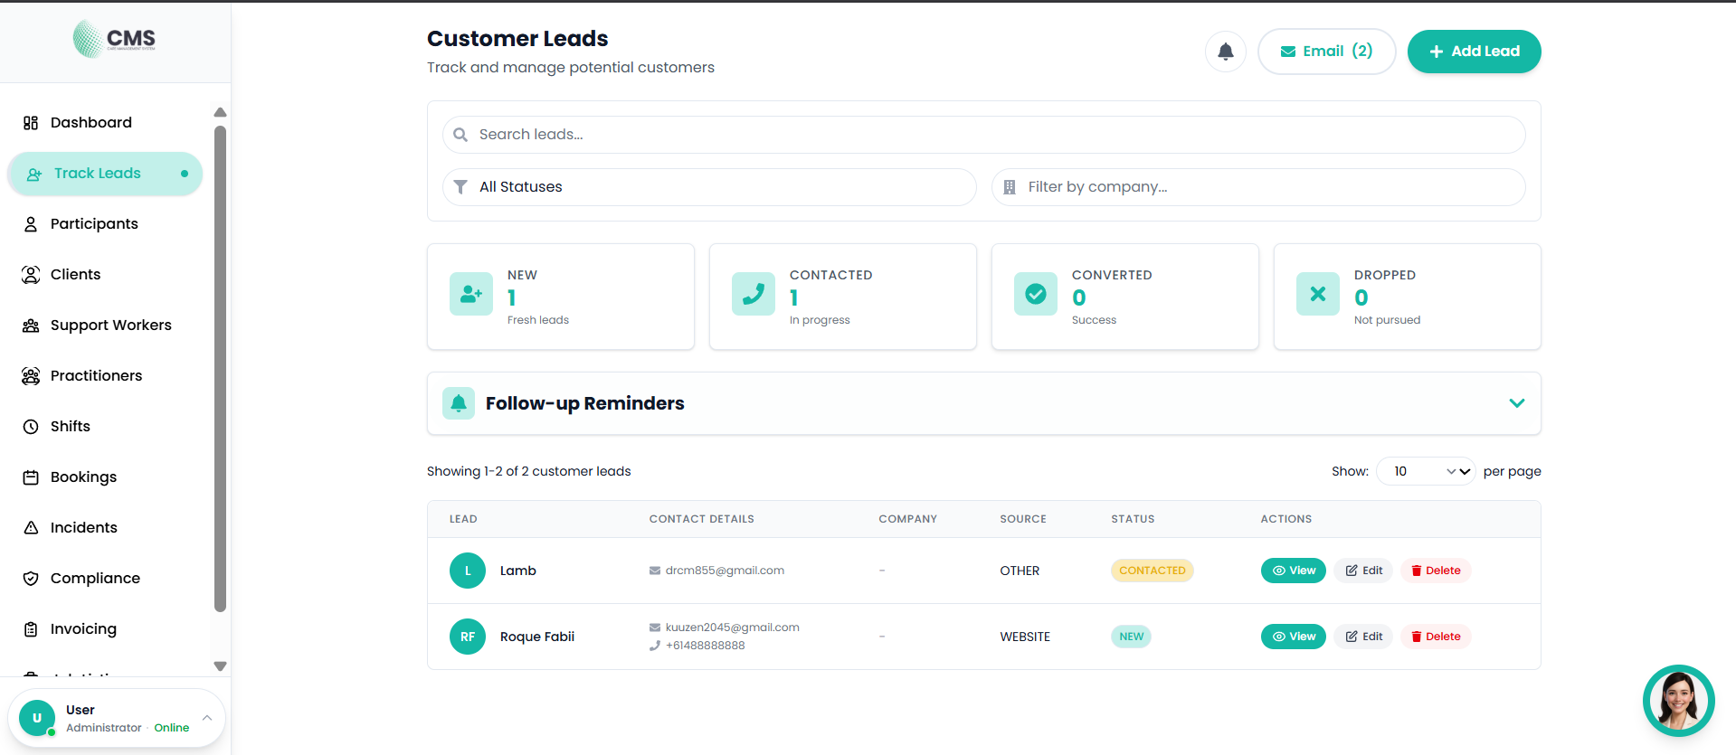Open the per page count dropdown
1736x755 pixels.
pyautogui.click(x=1426, y=471)
